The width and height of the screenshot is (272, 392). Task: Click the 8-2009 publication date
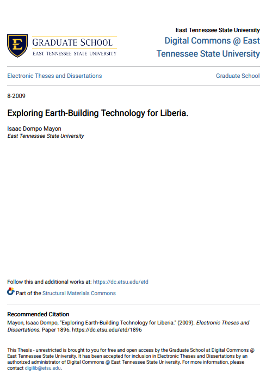[x=16, y=96]
